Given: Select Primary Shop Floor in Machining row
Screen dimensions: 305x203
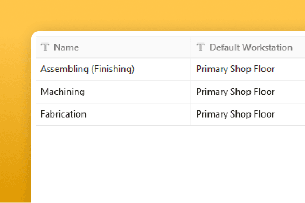Looking at the screenshot, I should tap(235, 92).
